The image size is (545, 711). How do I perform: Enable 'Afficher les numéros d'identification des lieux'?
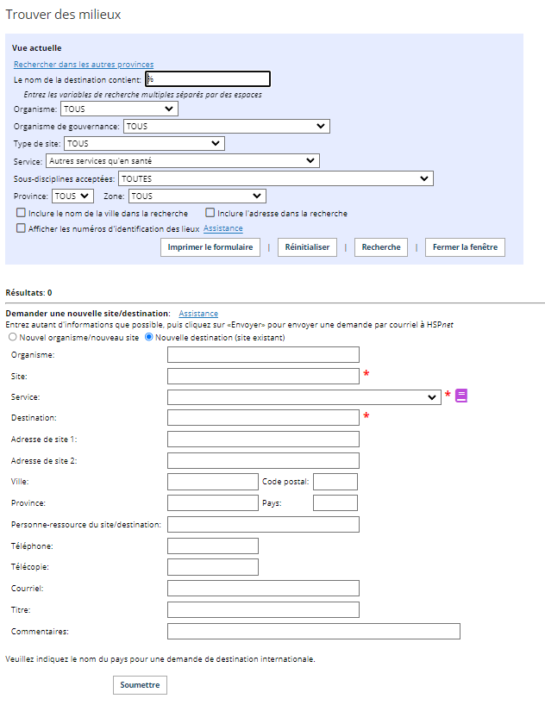(21, 228)
